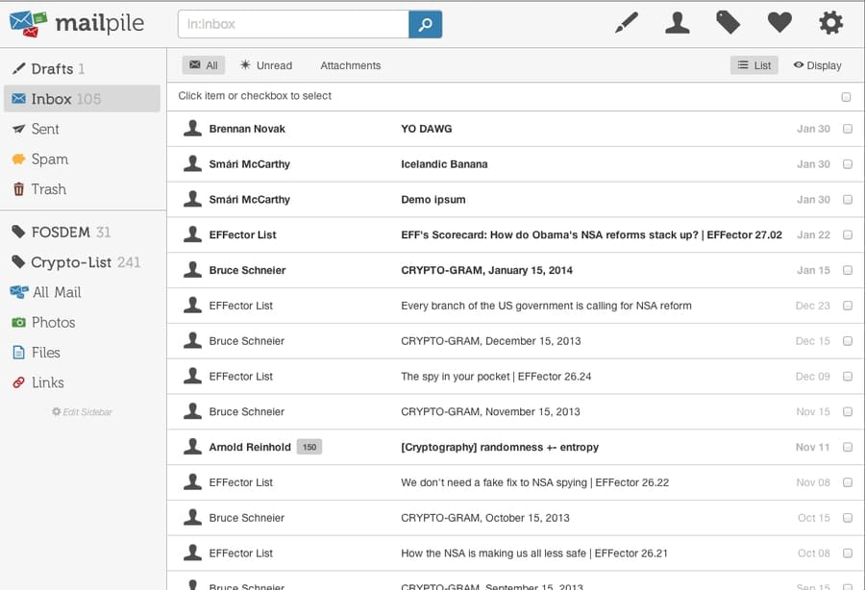Select Inbox in the sidebar
Image resolution: width=865 pixels, height=590 pixels.
(82, 99)
